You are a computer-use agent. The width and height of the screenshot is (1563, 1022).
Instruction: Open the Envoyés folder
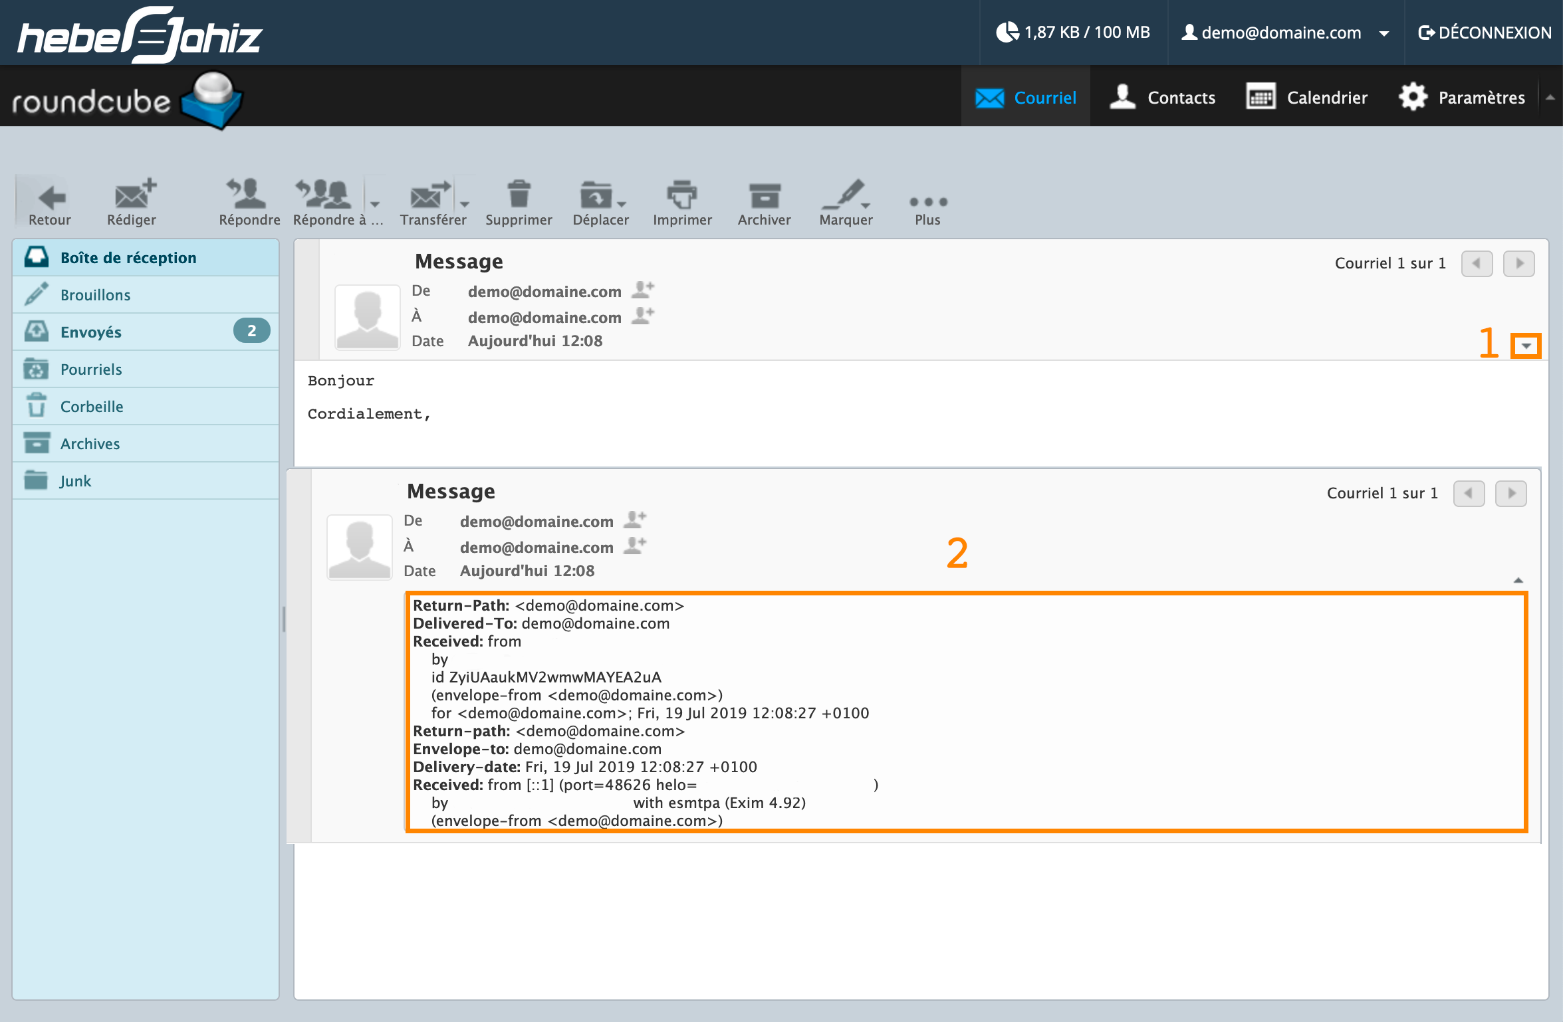point(91,332)
